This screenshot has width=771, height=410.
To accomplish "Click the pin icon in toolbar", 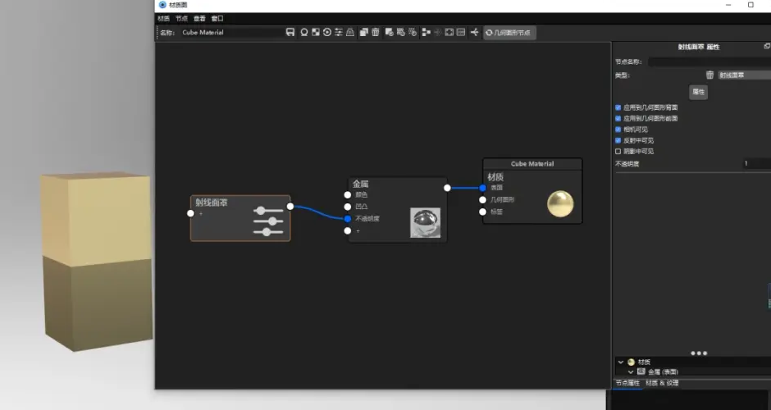I will point(475,33).
